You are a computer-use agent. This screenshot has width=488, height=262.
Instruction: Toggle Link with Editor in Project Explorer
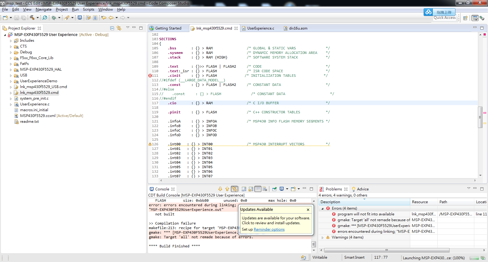tap(119, 28)
